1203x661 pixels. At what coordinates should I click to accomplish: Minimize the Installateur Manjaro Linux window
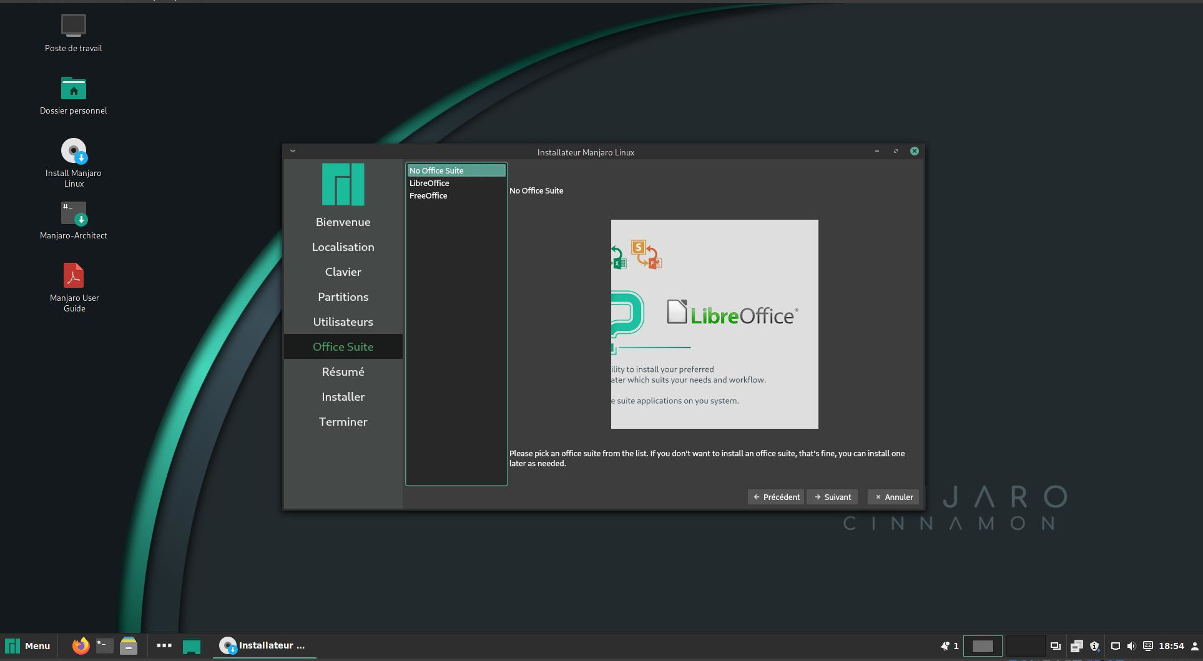pyautogui.click(x=877, y=151)
